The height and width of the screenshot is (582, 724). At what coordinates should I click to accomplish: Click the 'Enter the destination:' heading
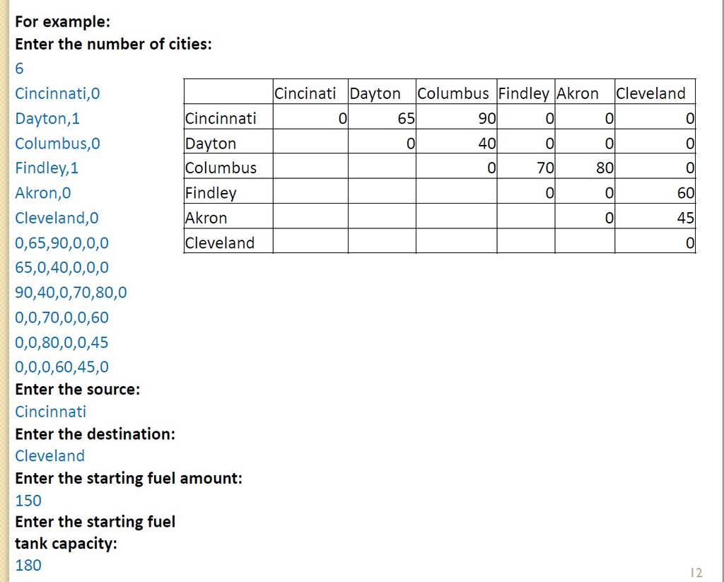[95, 434]
